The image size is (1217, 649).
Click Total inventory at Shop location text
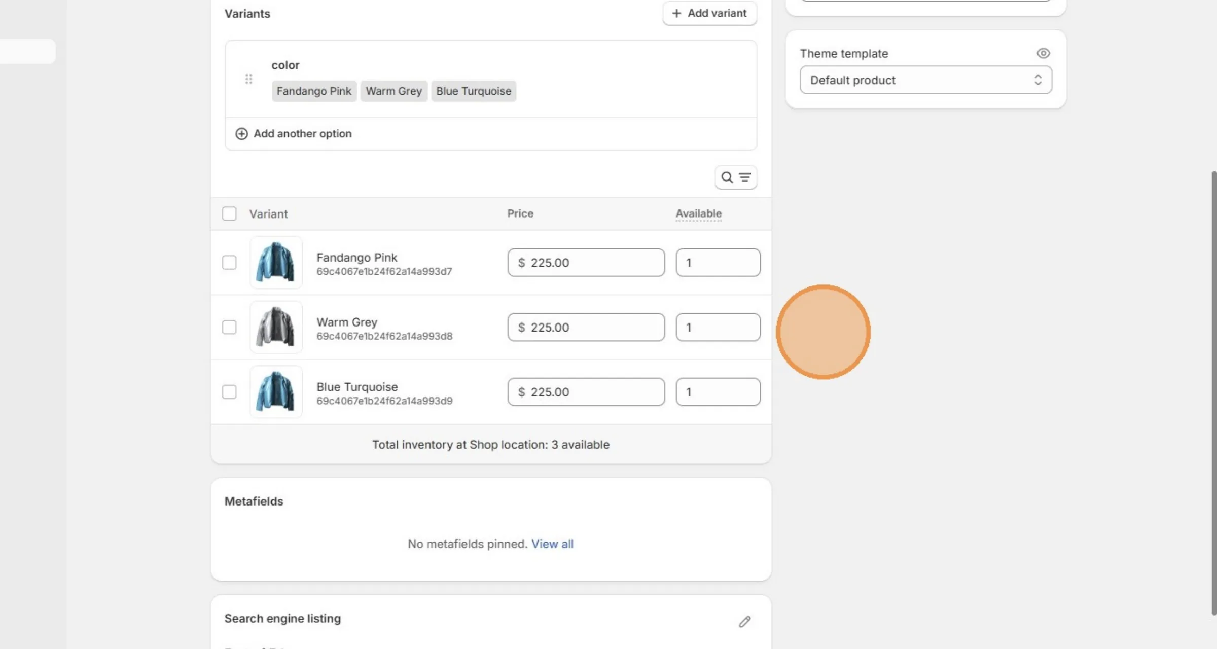[x=491, y=445]
